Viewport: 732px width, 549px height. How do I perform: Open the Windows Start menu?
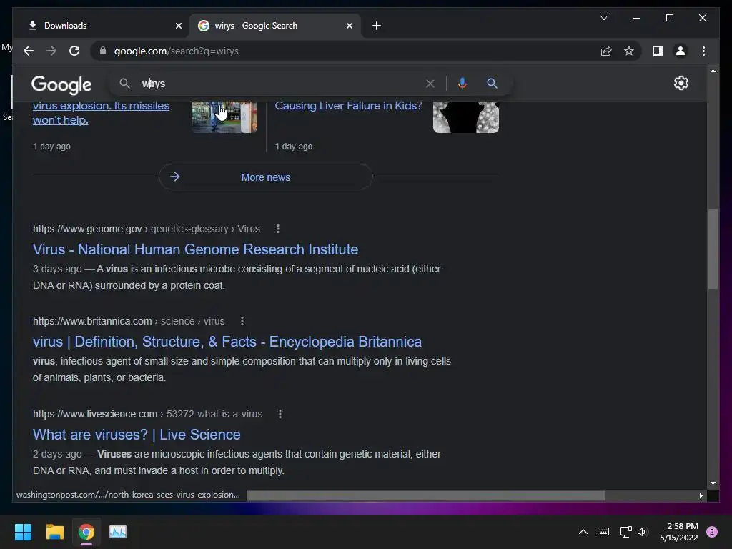coord(23,532)
